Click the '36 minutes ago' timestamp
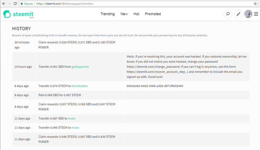 click(x=22, y=45)
